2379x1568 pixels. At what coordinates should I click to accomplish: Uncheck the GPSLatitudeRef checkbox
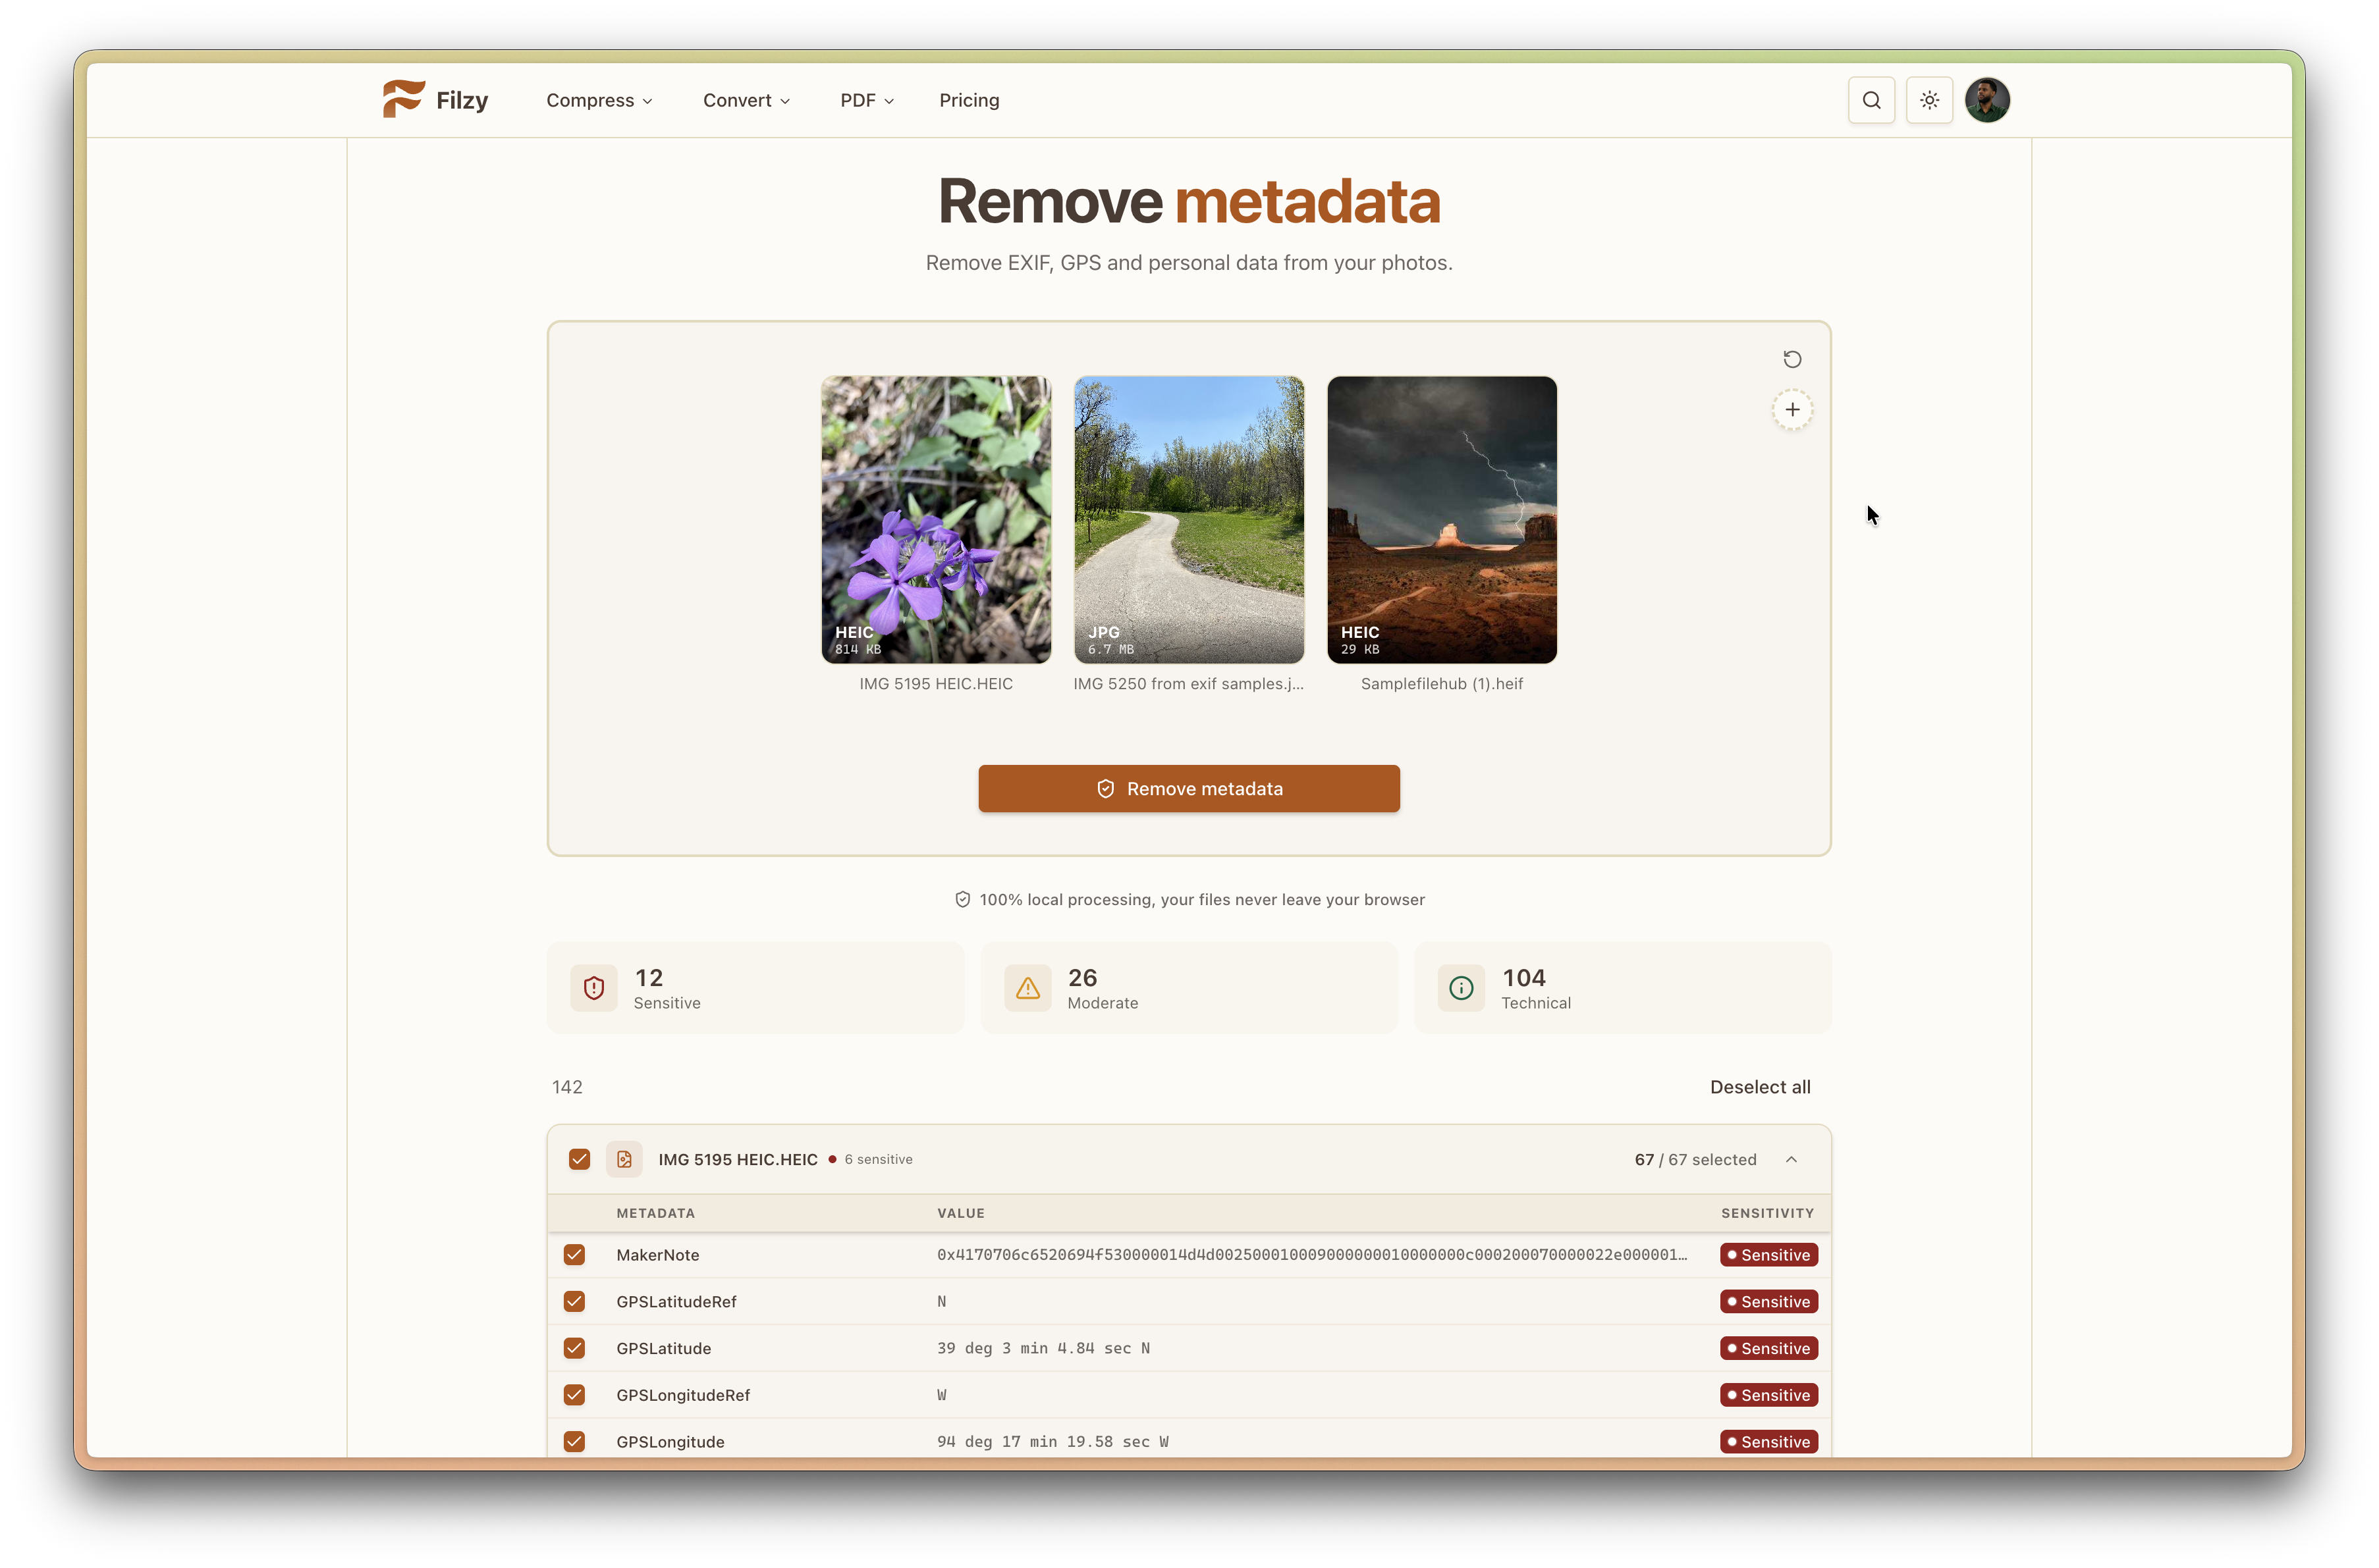click(574, 1301)
